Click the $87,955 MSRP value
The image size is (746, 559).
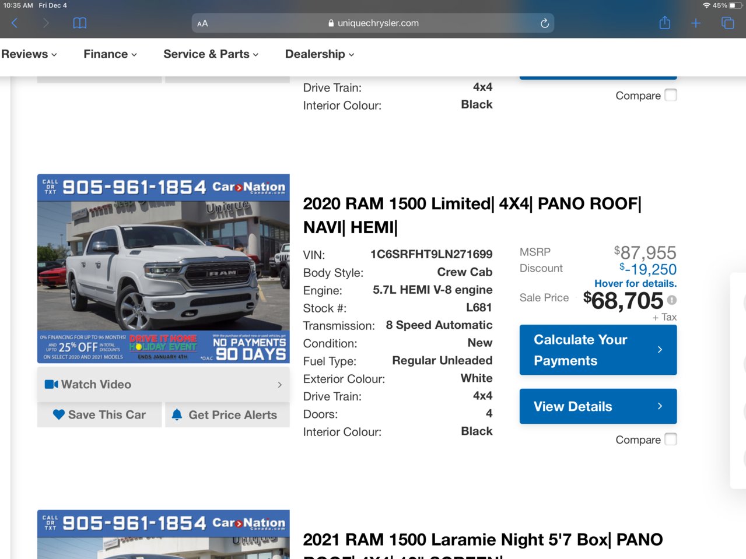[x=645, y=252]
